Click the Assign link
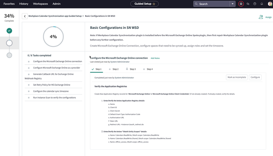The width and height of the screenshot is (273, 156). point(268,17)
